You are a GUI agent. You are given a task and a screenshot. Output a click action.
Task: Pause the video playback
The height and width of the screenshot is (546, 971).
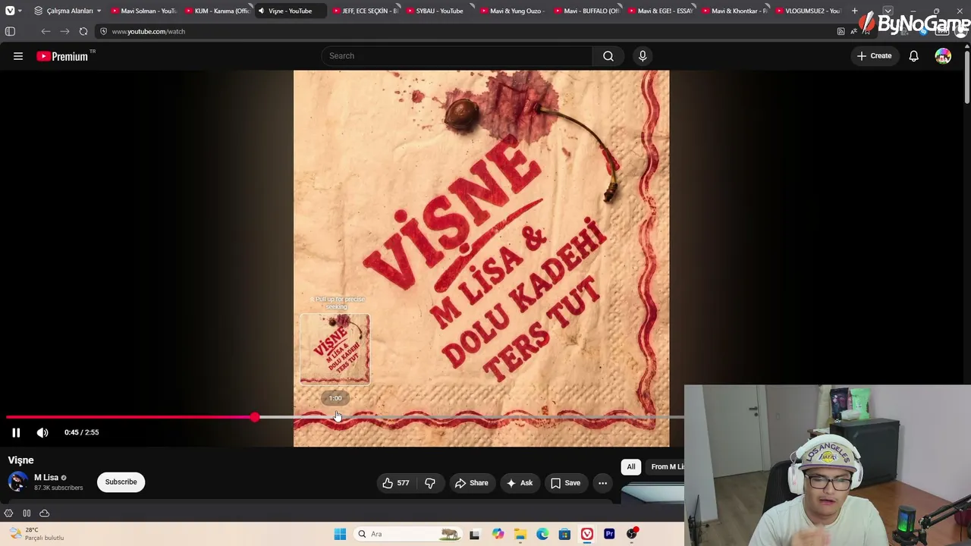pyautogui.click(x=16, y=432)
